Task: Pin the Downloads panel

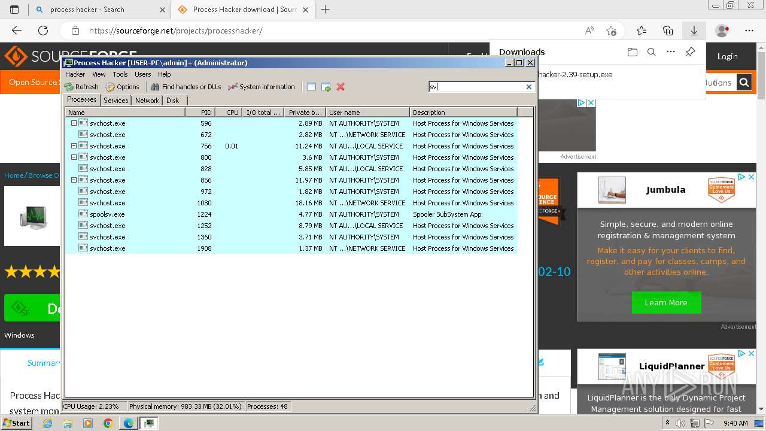Action: [690, 52]
